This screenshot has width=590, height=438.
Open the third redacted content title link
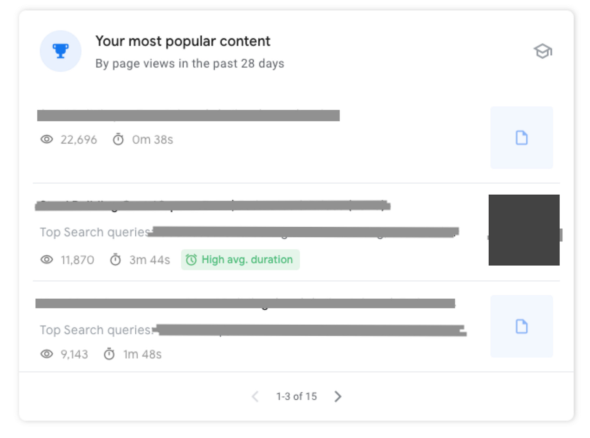(245, 304)
